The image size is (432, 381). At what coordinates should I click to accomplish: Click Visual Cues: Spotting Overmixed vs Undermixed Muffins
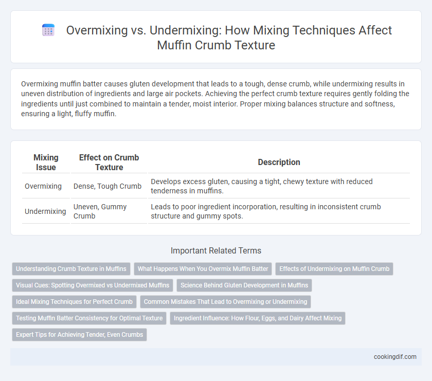pos(93,285)
